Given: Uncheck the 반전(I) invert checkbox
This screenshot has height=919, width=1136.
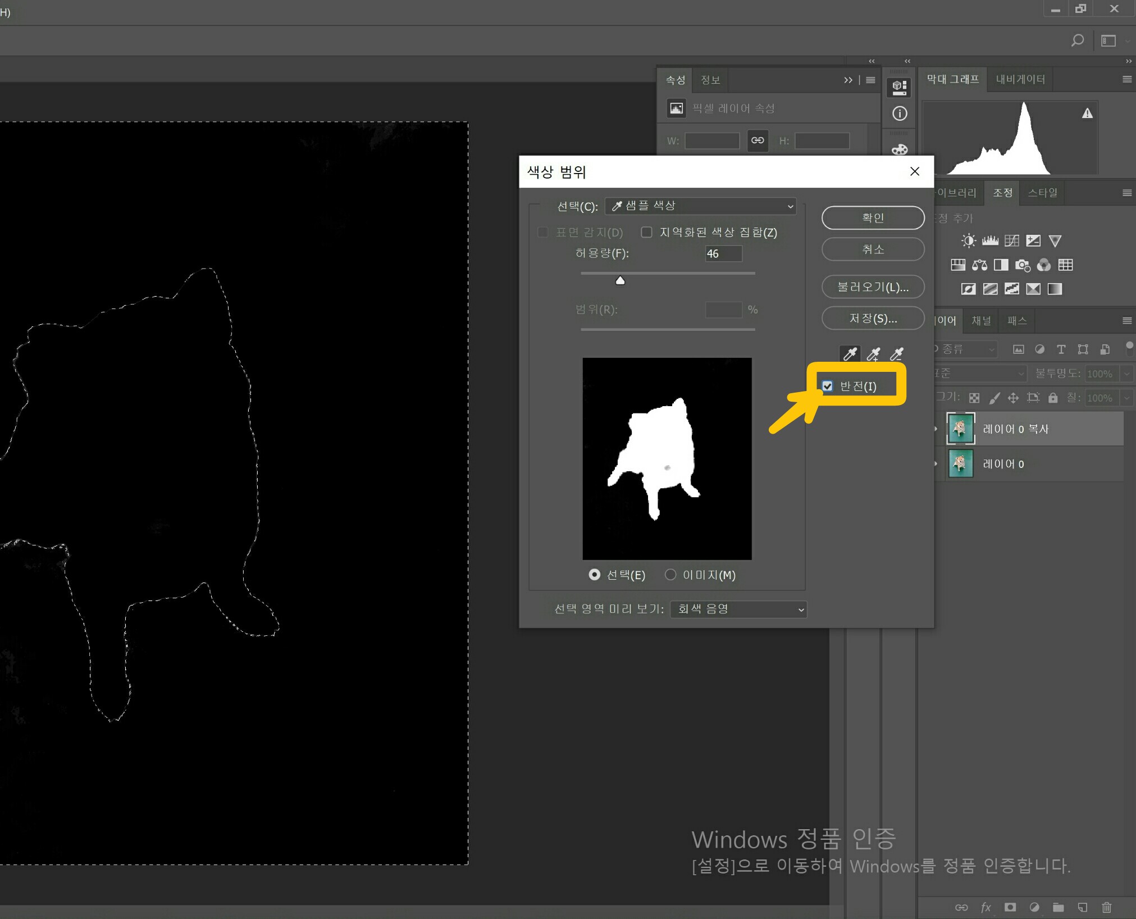Looking at the screenshot, I should point(827,386).
